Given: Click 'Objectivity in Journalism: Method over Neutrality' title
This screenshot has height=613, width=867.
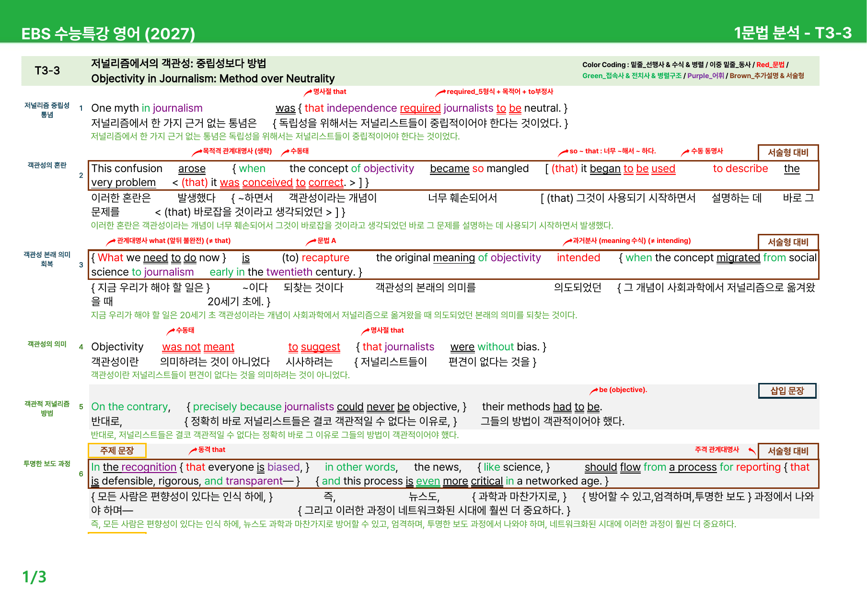Looking at the screenshot, I should click(213, 79).
